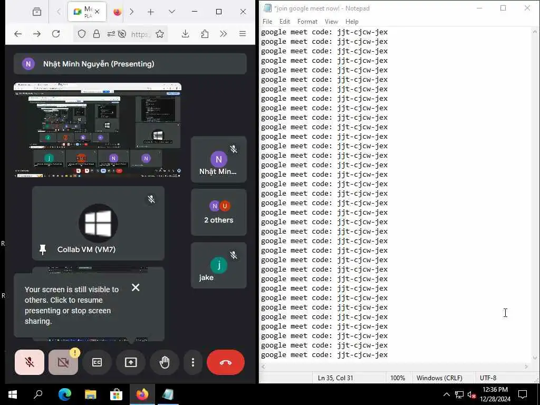
Task: Open a new Firefox tab
Action: pos(150,12)
